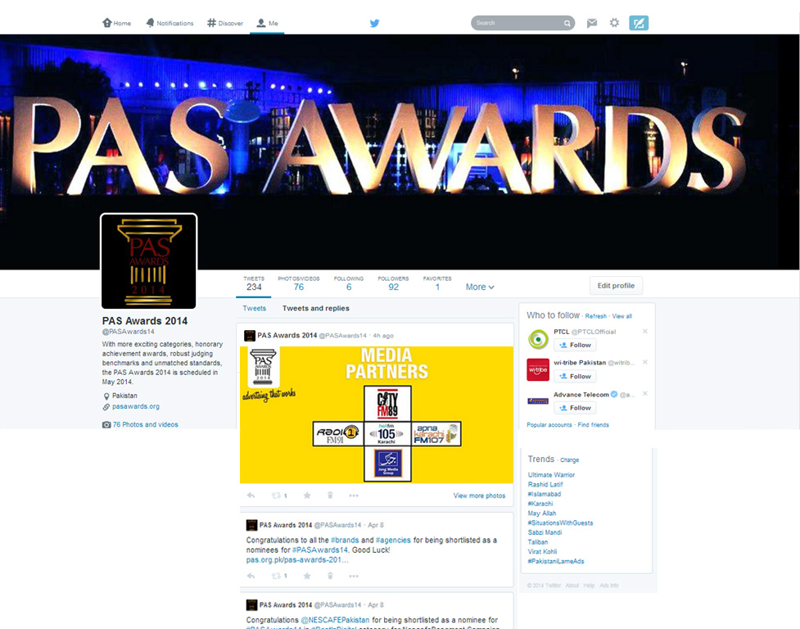This screenshot has width=800, height=629.
Task: Click the magnifier search icon
Action: tap(567, 23)
